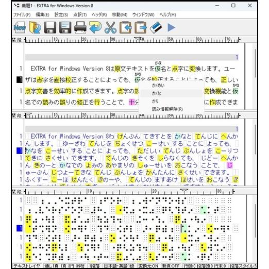Click the word Windows in the top text pane
This screenshot has height=269, width=269.
pos(70,69)
